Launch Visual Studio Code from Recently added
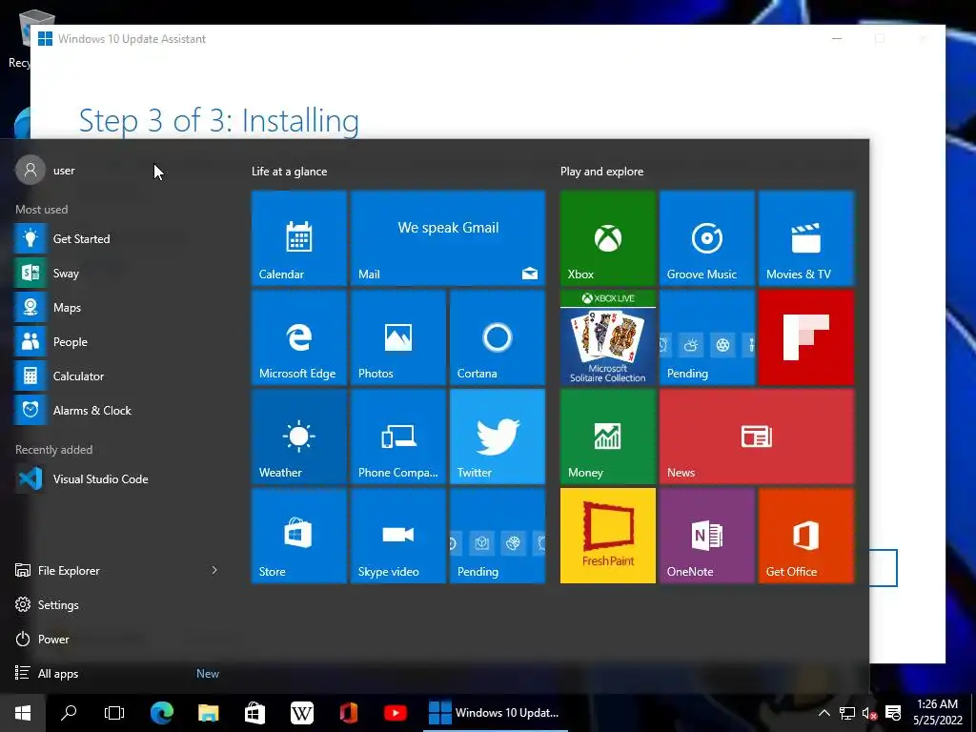The height and width of the screenshot is (732, 976). coord(118,478)
